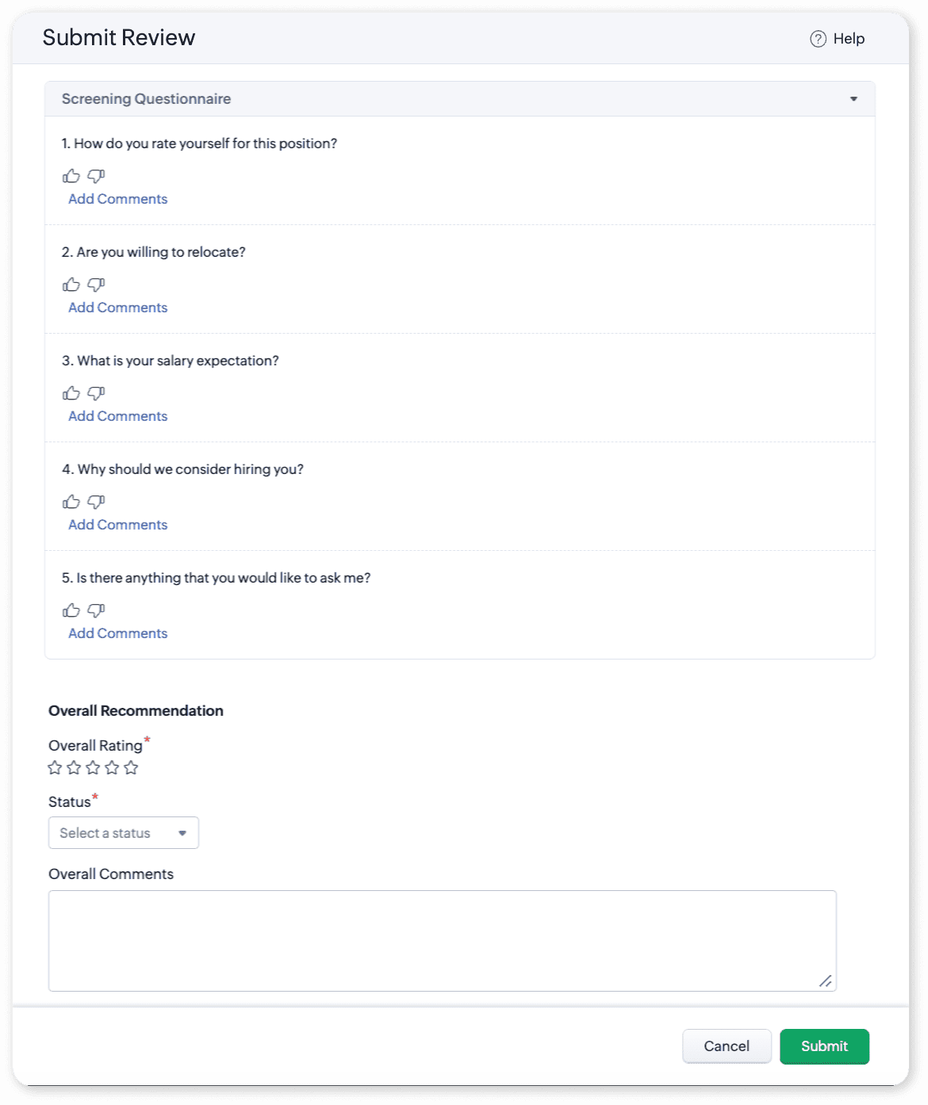
Task: Add Comments for salary expectation question
Action: coord(117,416)
